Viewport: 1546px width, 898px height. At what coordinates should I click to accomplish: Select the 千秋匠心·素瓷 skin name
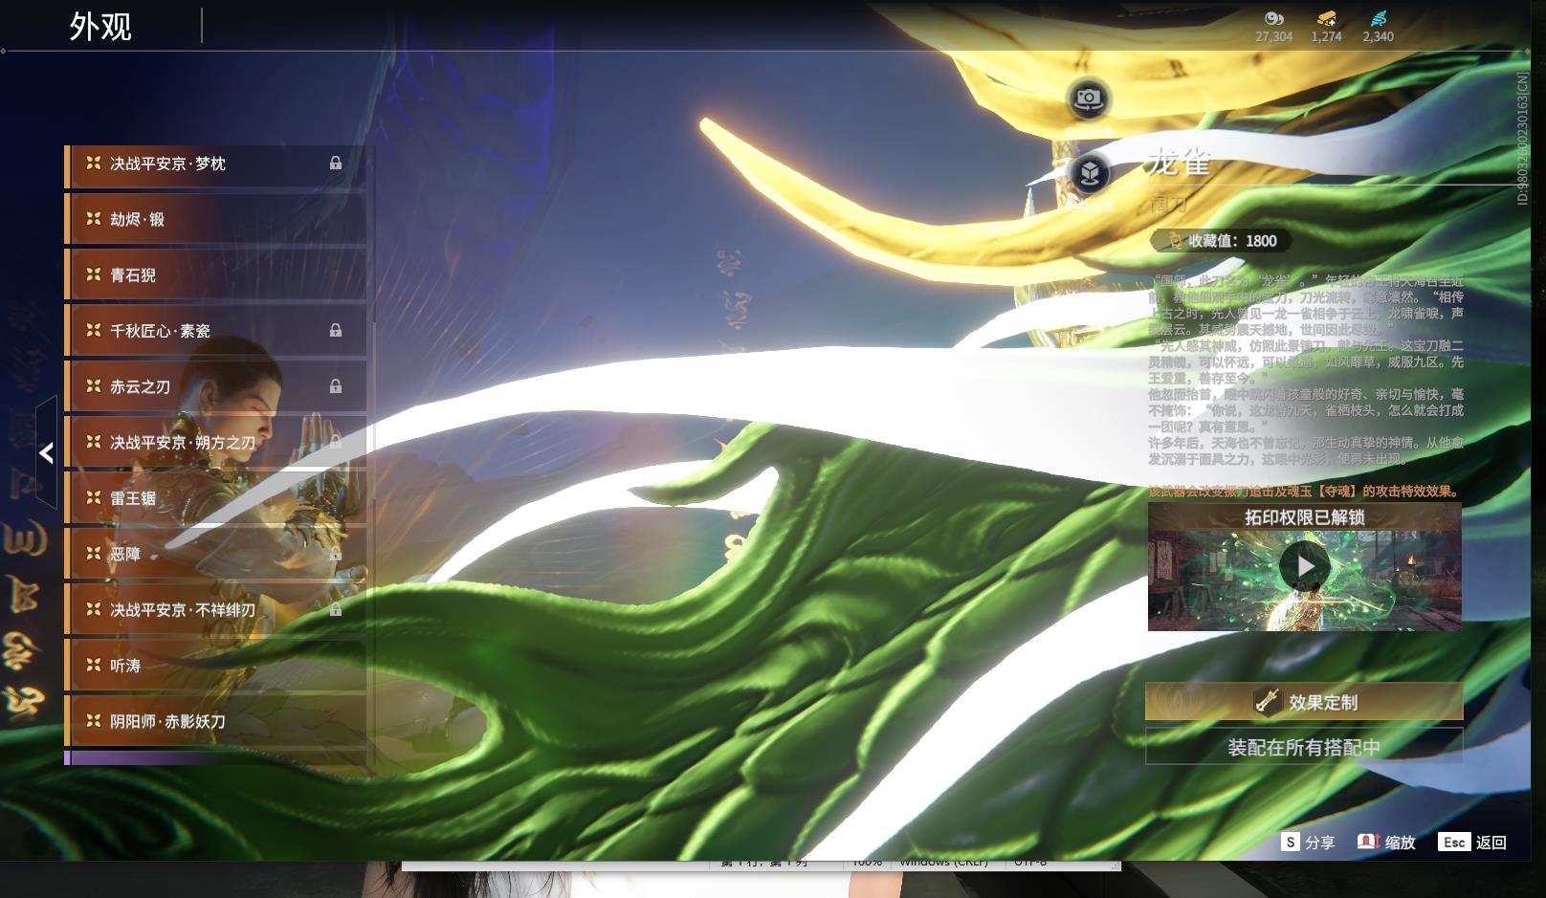click(160, 331)
